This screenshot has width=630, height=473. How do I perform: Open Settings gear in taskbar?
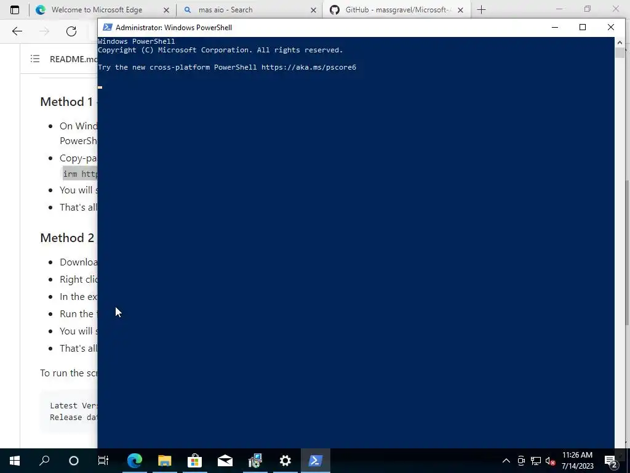[285, 461]
